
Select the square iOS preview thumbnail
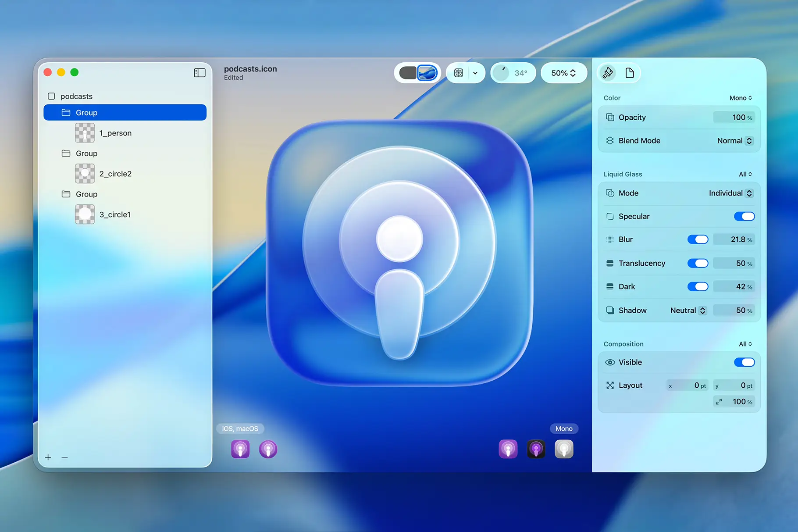(x=240, y=449)
